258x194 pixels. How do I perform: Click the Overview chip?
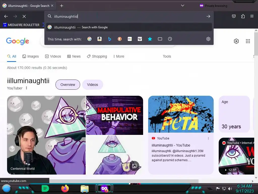[x=68, y=85]
